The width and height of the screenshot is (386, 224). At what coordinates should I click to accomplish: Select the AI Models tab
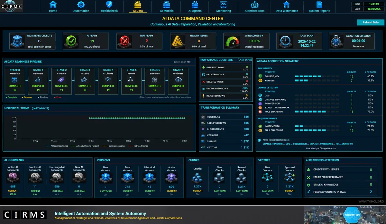click(x=167, y=6)
